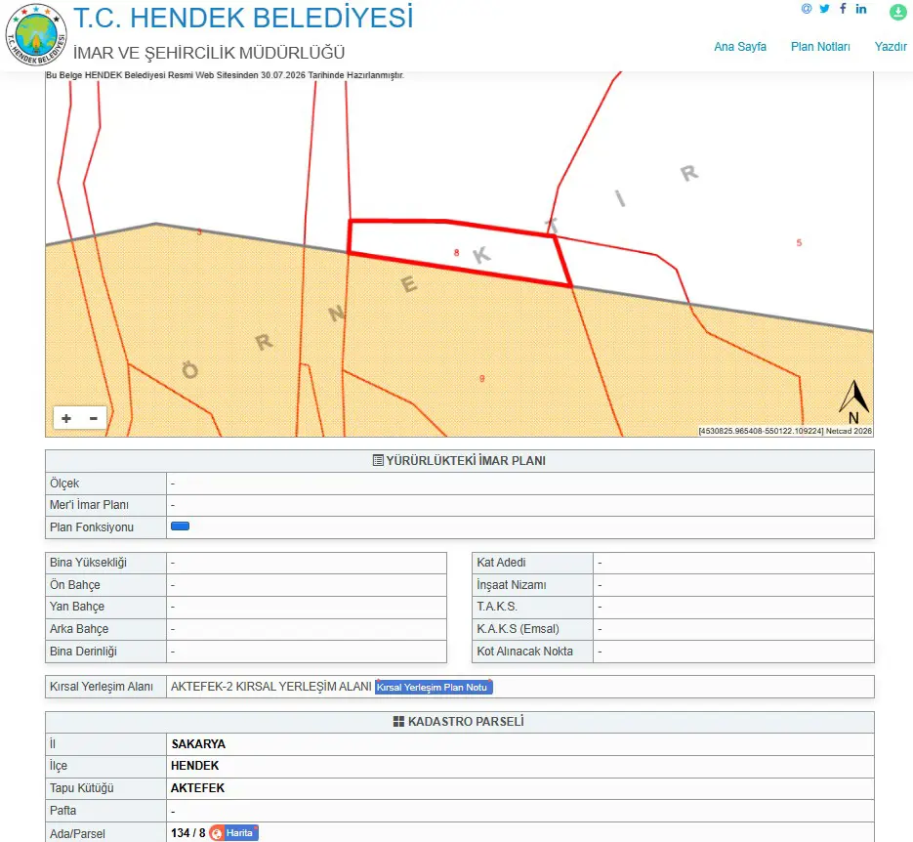
Task: Click the Hendek Belediyesi logo
Action: tap(36, 34)
